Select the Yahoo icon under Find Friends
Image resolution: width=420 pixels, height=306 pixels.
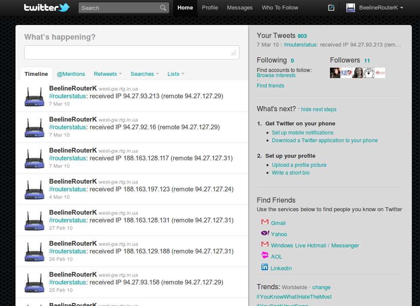[x=265, y=233]
